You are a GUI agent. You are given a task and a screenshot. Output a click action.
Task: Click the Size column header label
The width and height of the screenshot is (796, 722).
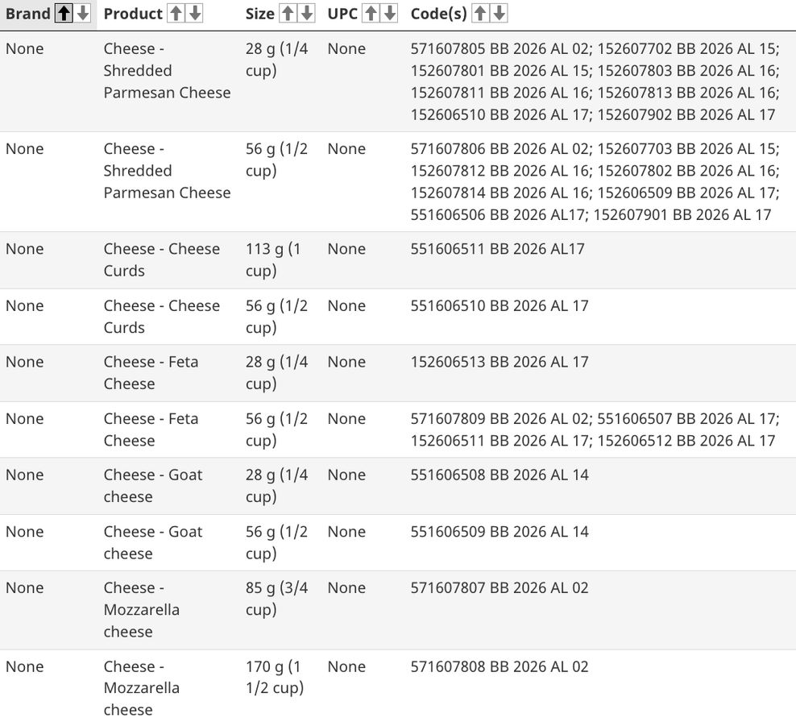point(259,14)
